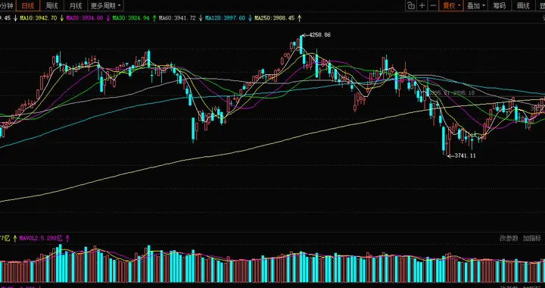Image resolution: width=545 pixels, height=288 pixels.
Task: Open the 月线 monthly chart tab
Action: pyautogui.click(x=76, y=5)
